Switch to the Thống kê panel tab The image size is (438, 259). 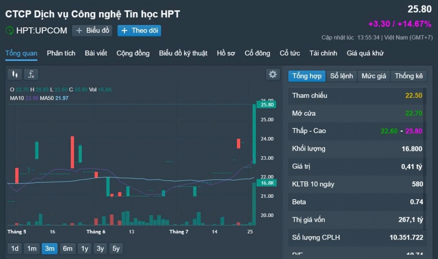tap(409, 76)
